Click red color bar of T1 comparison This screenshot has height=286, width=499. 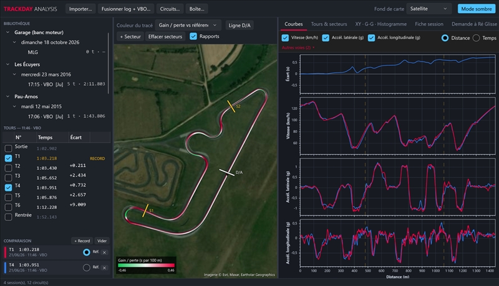click(5, 252)
